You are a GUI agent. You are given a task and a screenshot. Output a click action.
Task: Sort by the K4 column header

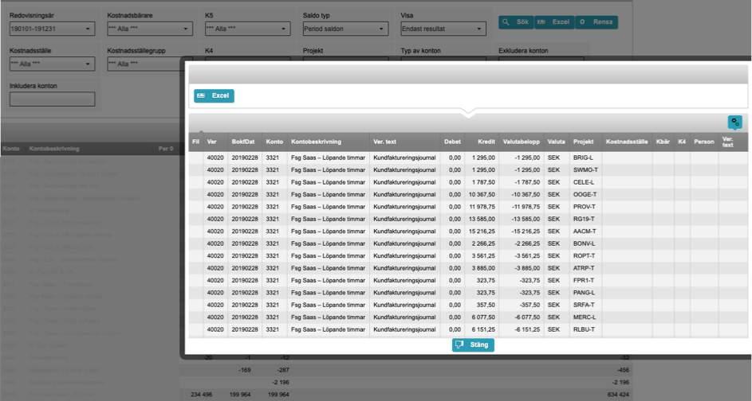(x=682, y=142)
